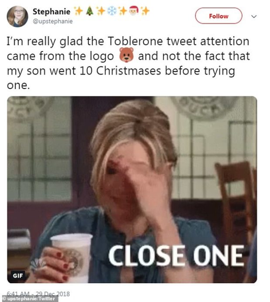Click the Santa Claus emoji in name
This screenshot has height=302, width=270.
134,11
